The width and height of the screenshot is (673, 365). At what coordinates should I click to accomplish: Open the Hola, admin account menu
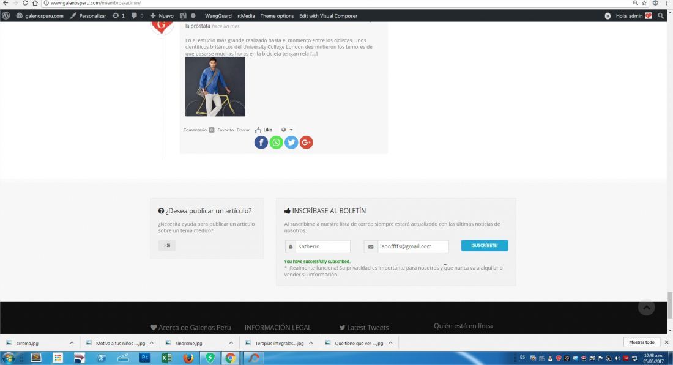pyautogui.click(x=633, y=16)
